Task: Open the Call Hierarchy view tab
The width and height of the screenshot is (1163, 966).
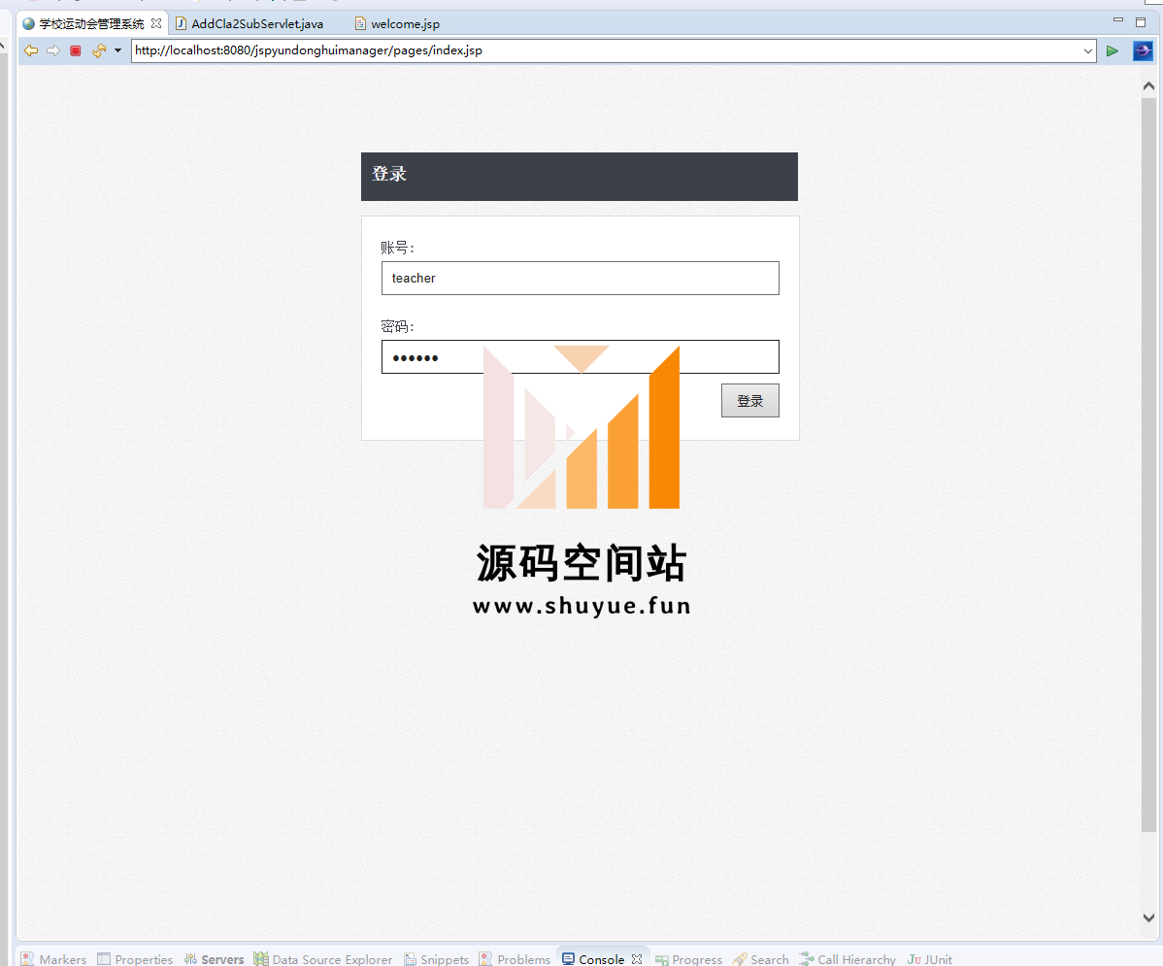Action: click(x=847, y=959)
